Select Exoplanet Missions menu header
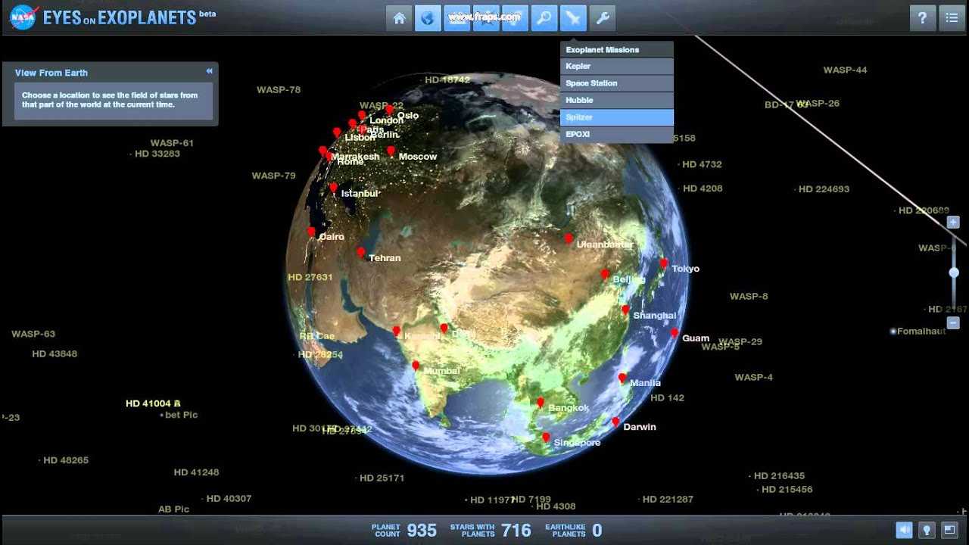This screenshot has height=545, width=969. [x=617, y=49]
